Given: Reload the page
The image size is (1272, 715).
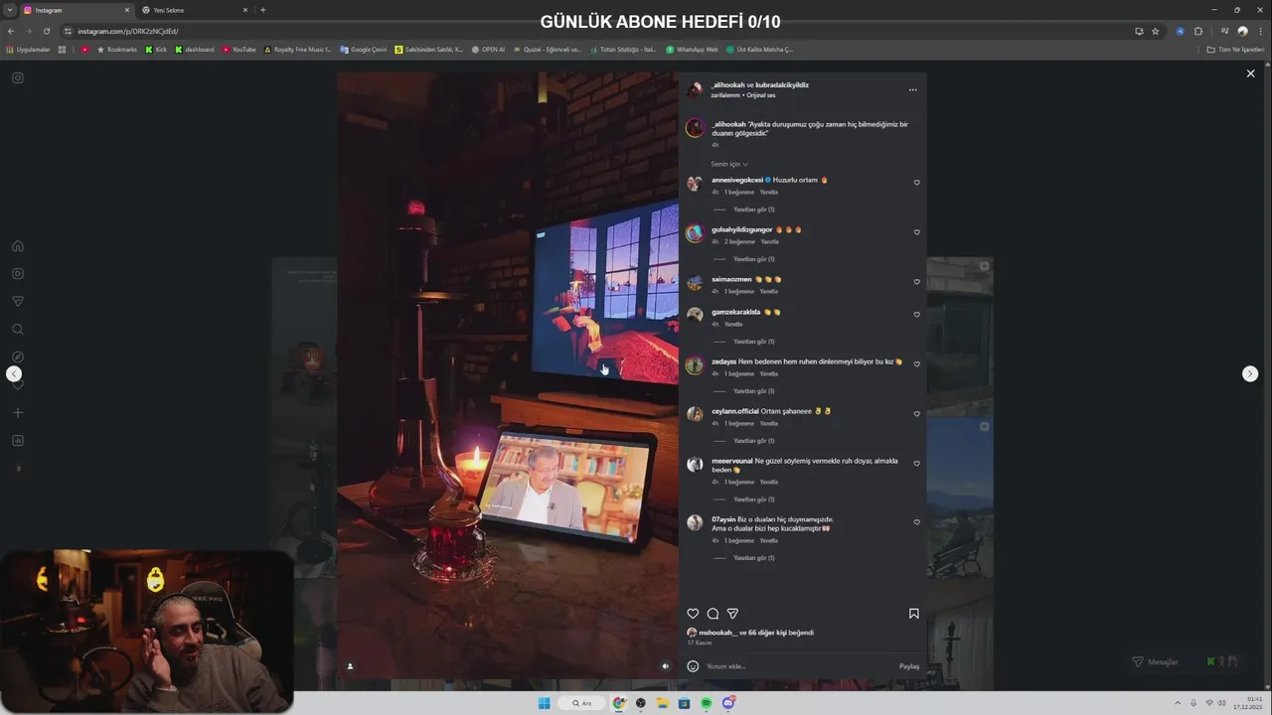Looking at the screenshot, I should pos(46,31).
